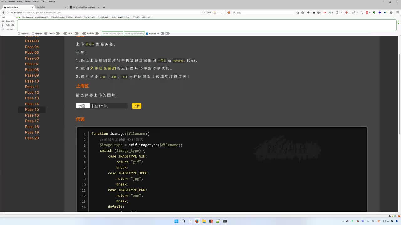Click the BASE64 encode right arrow
401x225 pixels.
click(x=97, y=34)
